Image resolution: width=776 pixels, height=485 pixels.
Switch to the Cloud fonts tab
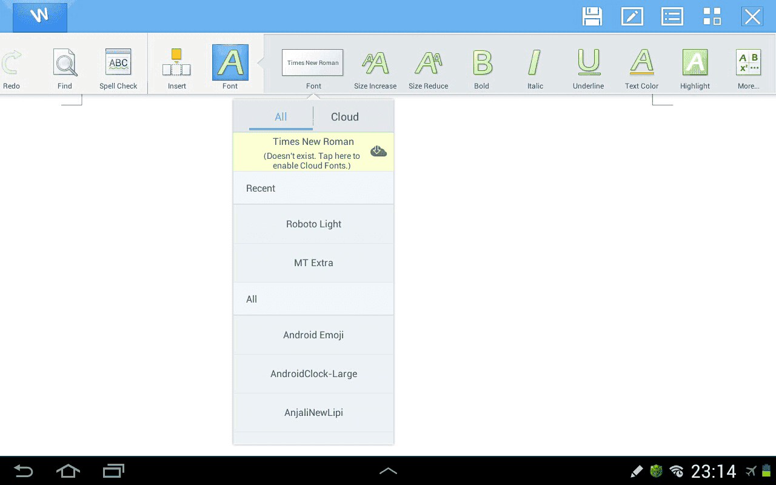click(345, 117)
